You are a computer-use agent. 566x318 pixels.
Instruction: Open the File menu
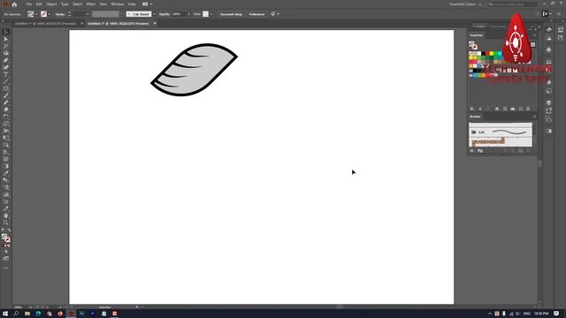tap(29, 4)
